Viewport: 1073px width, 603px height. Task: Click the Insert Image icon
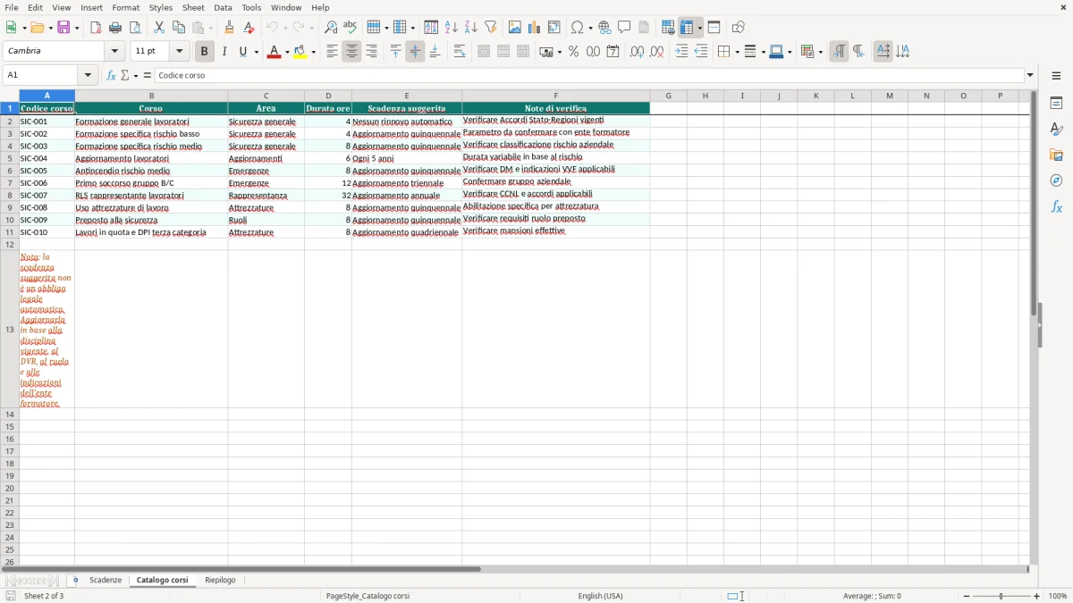pyautogui.click(x=515, y=28)
